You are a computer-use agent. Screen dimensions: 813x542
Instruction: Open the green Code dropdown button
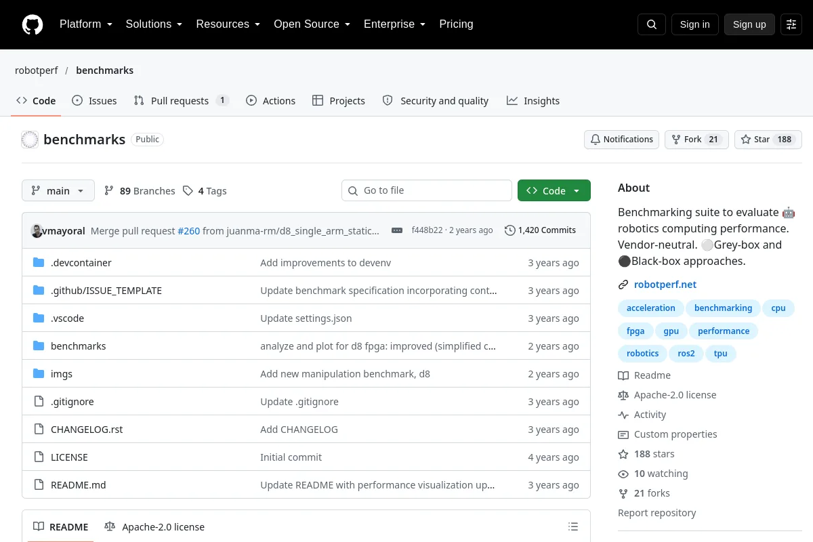[554, 191]
